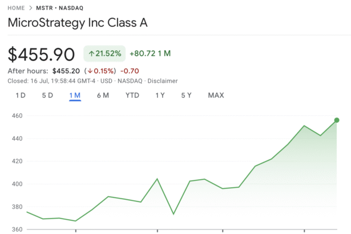Open the MAX range tab

point(216,95)
